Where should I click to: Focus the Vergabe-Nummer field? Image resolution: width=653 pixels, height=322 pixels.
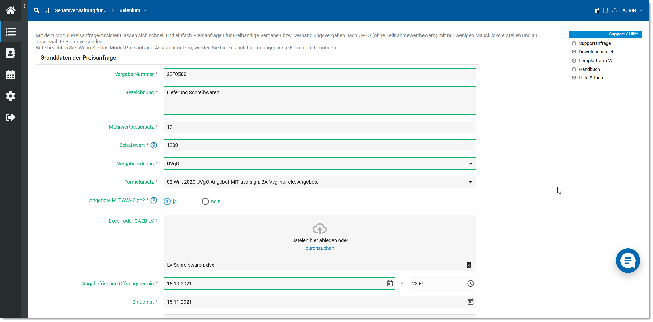pyautogui.click(x=320, y=74)
